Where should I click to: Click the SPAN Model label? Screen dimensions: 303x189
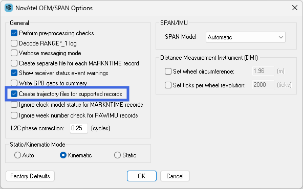click(x=181, y=37)
